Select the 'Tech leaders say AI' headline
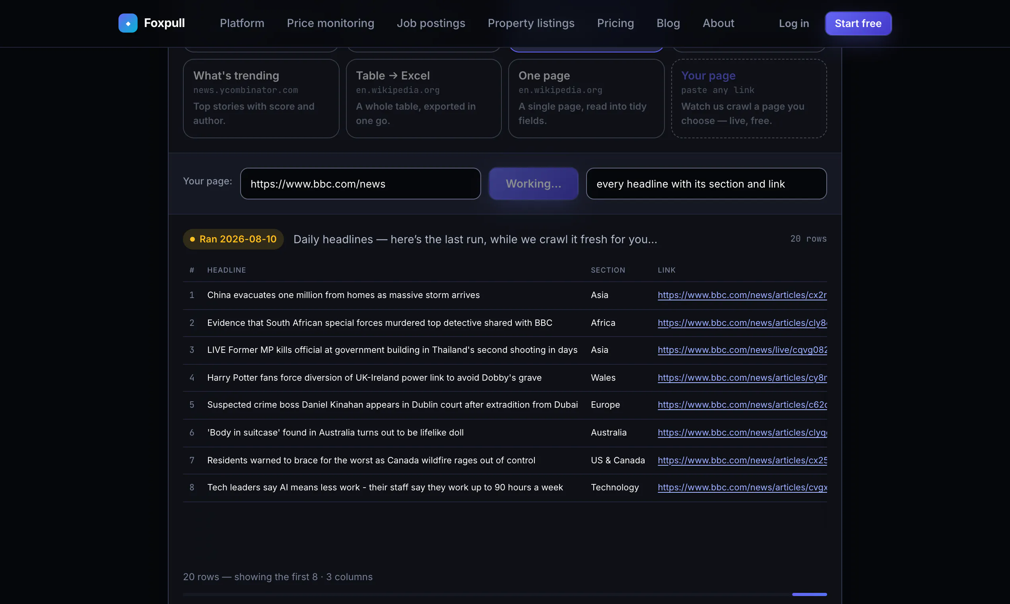The image size is (1010, 604). tap(385, 488)
